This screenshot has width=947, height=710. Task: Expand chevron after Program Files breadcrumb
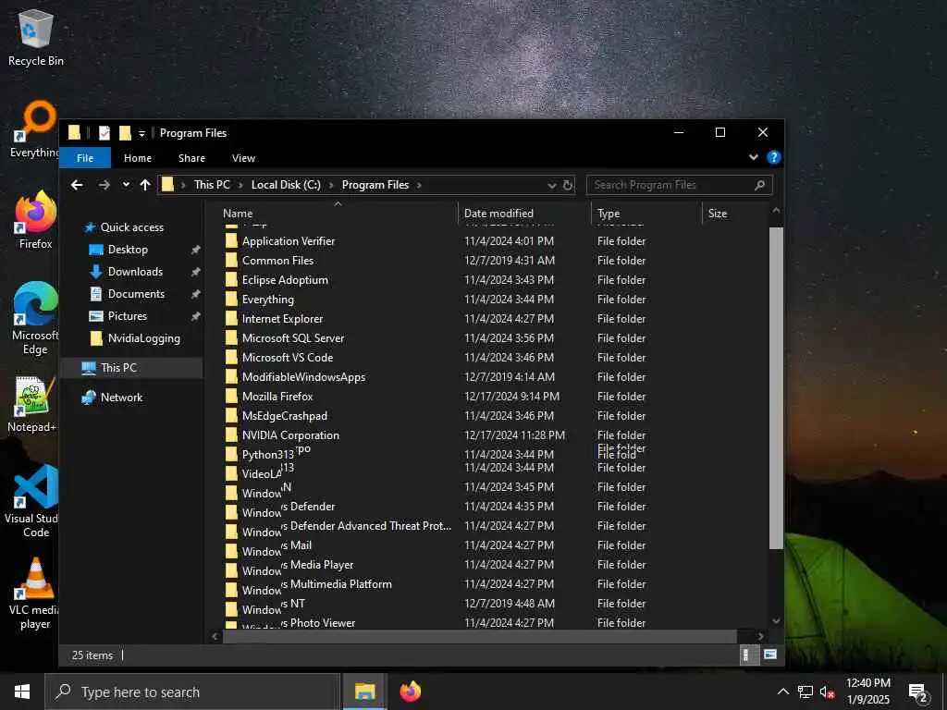pyautogui.click(x=419, y=185)
